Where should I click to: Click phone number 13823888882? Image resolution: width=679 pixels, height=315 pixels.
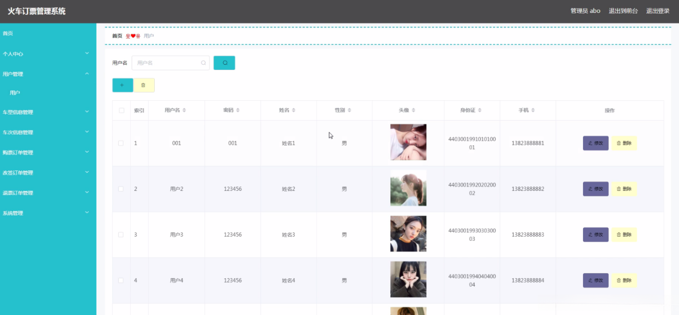pyautogui.click(x=528, y=189)
